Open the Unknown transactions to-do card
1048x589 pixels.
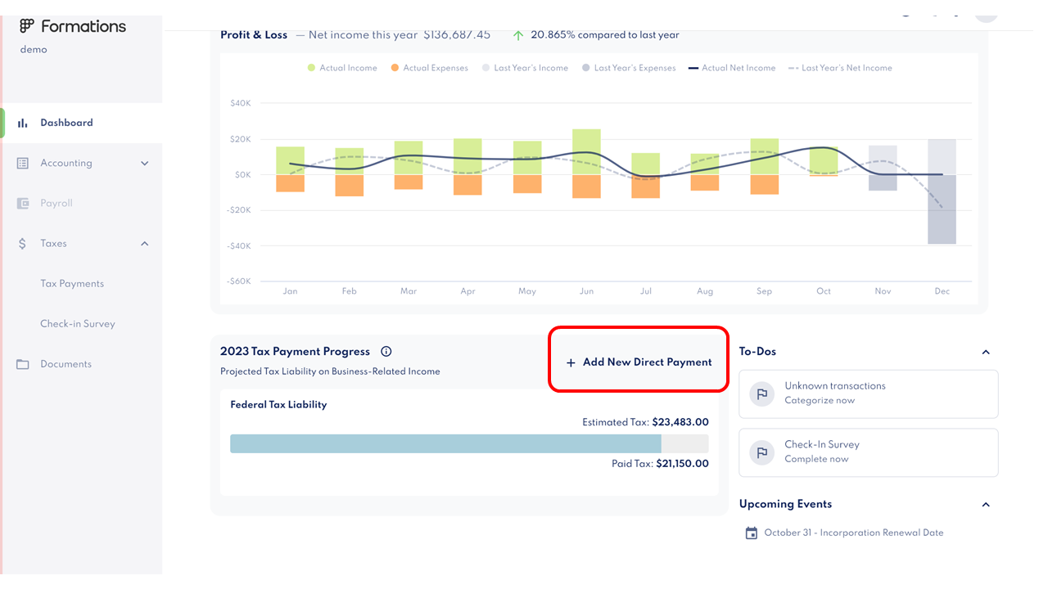869,393
